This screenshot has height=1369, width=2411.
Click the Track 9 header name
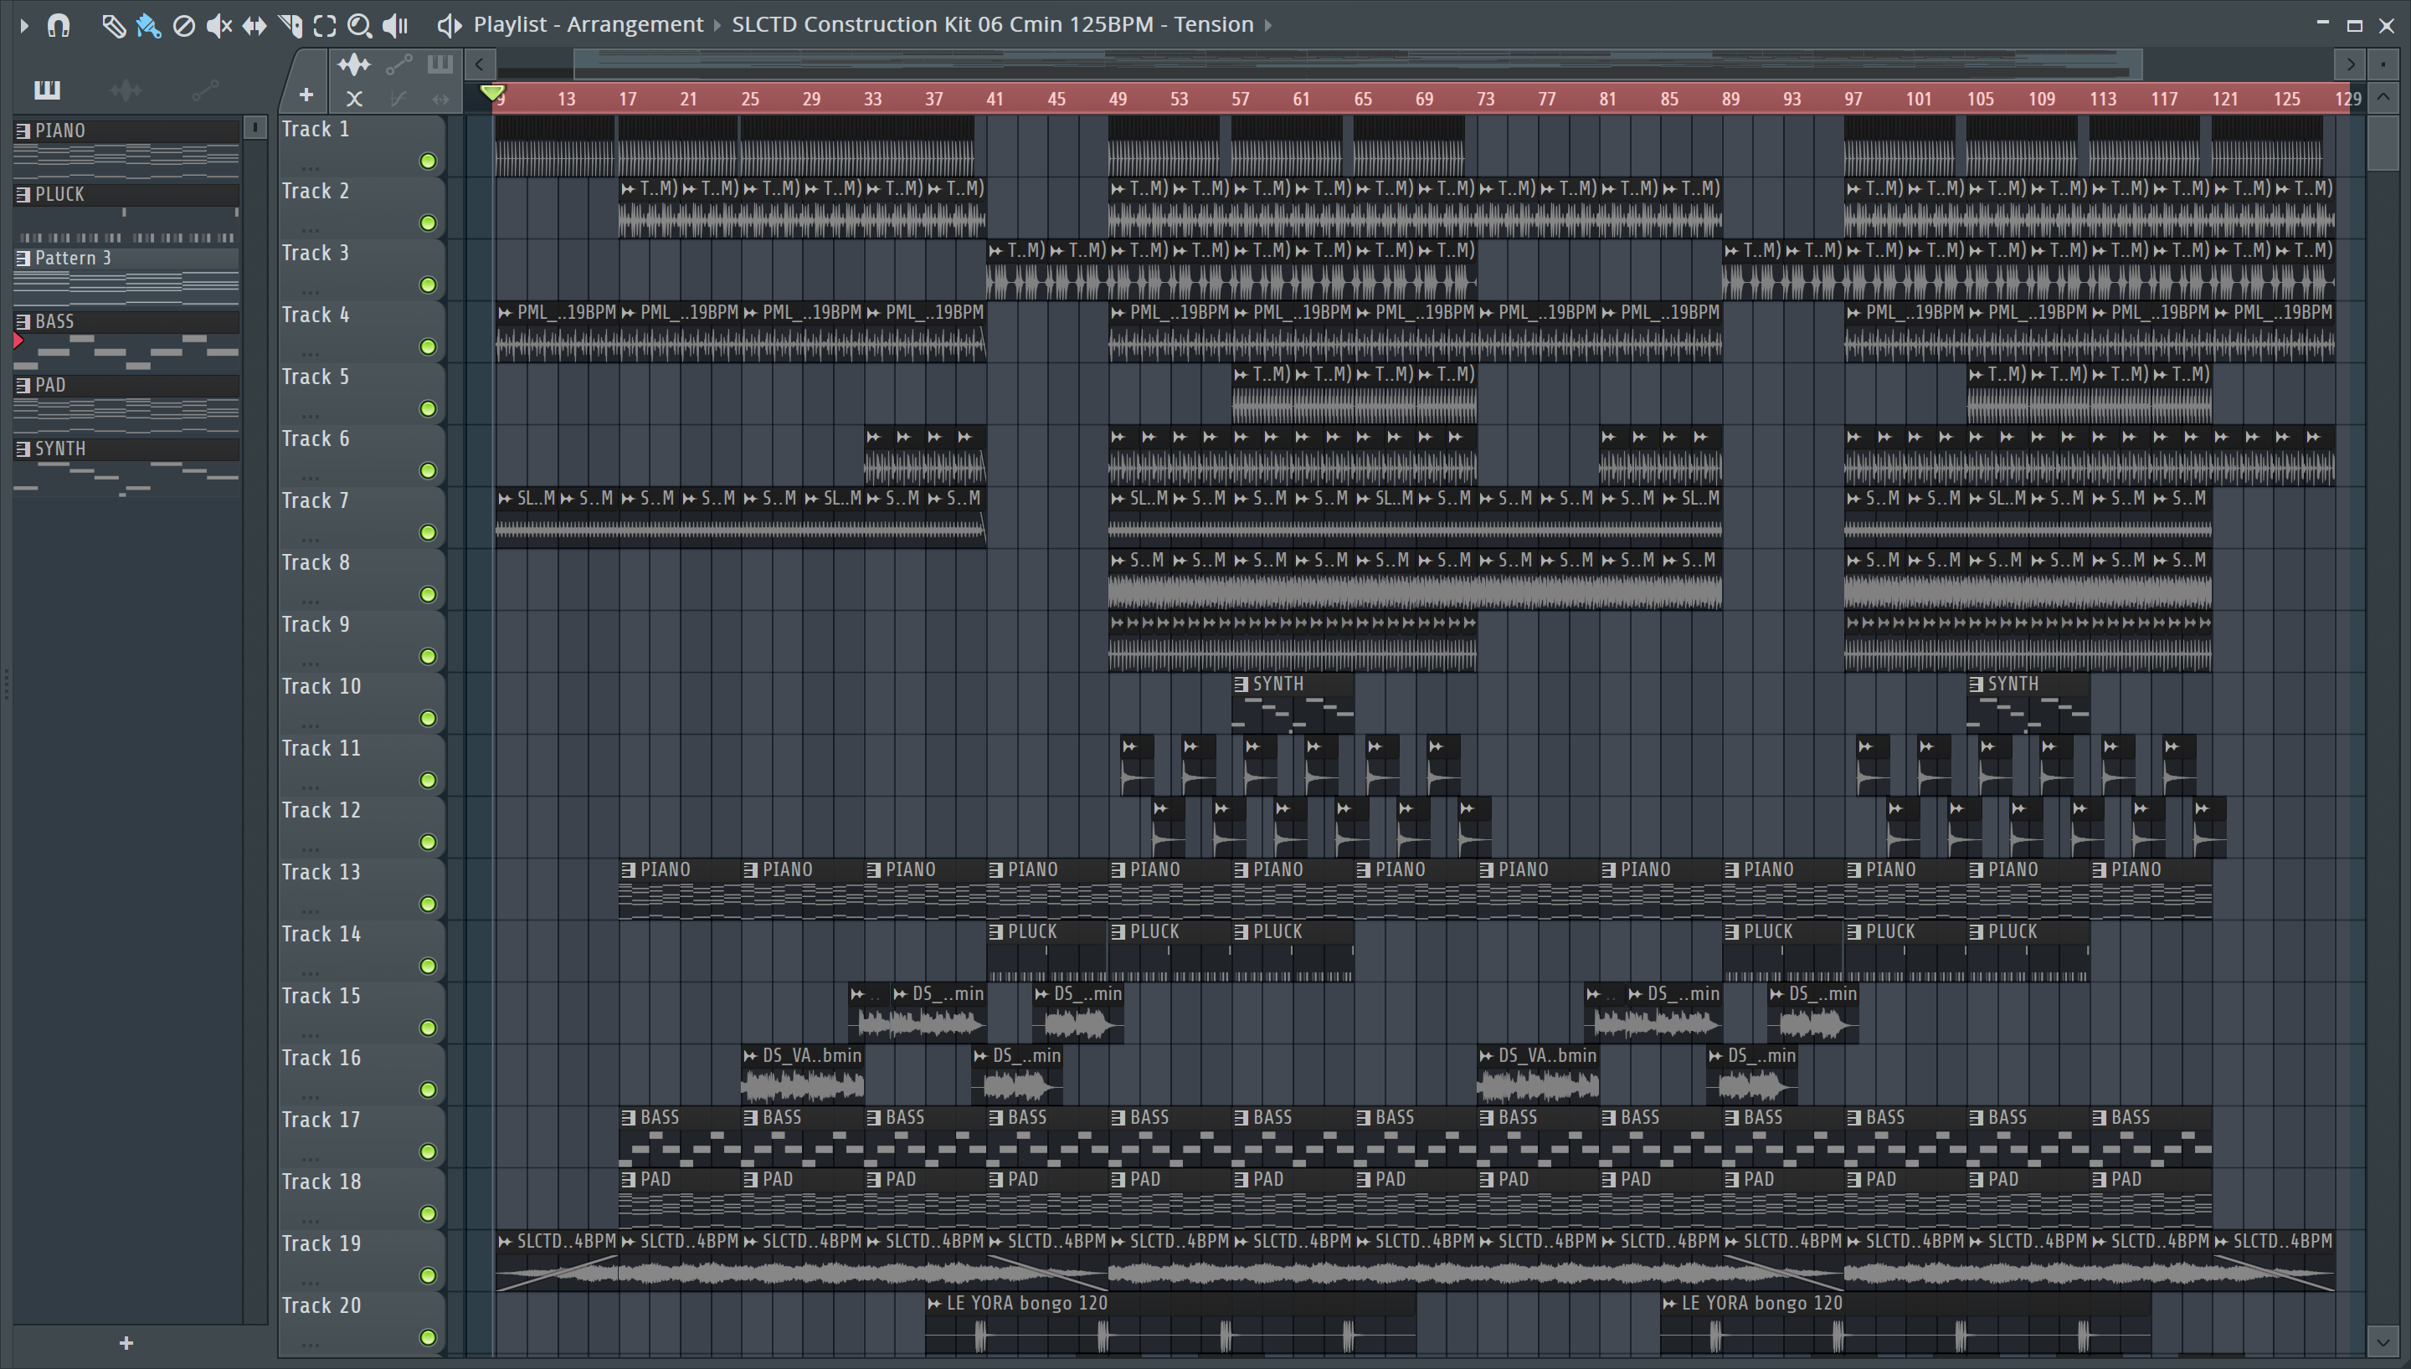click(316, 624)
